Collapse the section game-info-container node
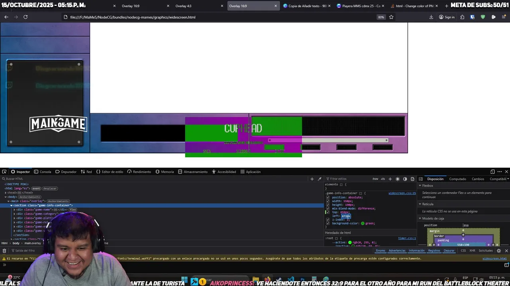The width and height of the screenshot is (510, 286). (11, 205)
